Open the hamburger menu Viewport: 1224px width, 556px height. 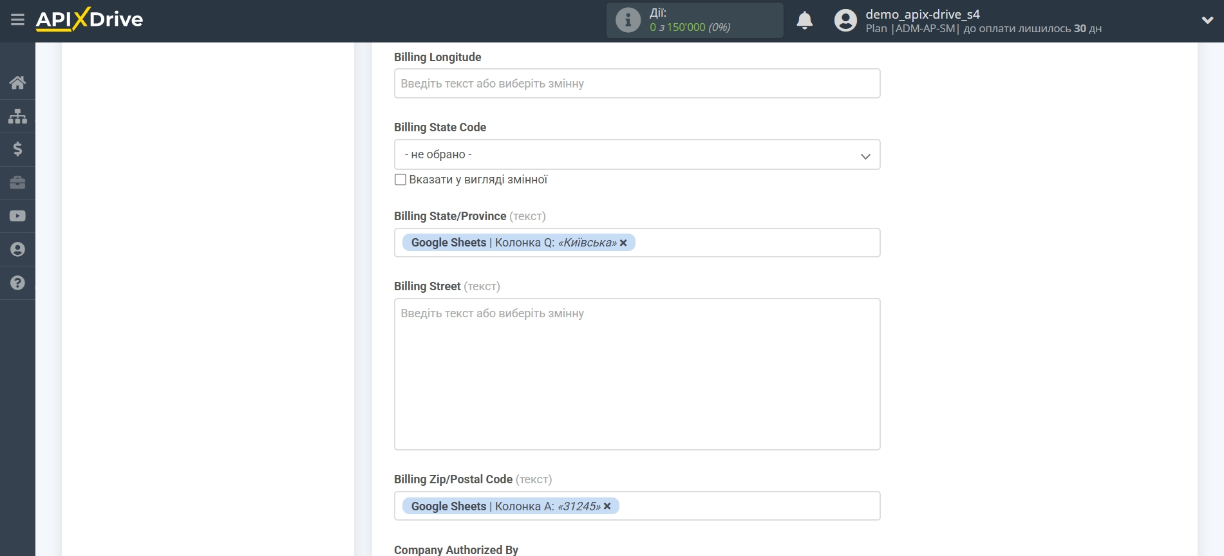17,20
